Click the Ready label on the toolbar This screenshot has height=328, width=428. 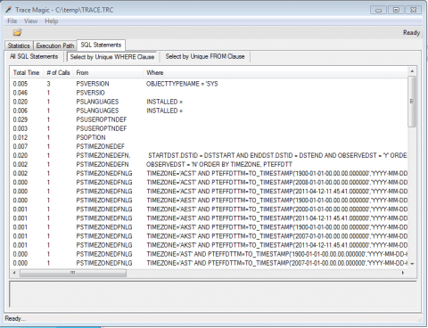411,32
